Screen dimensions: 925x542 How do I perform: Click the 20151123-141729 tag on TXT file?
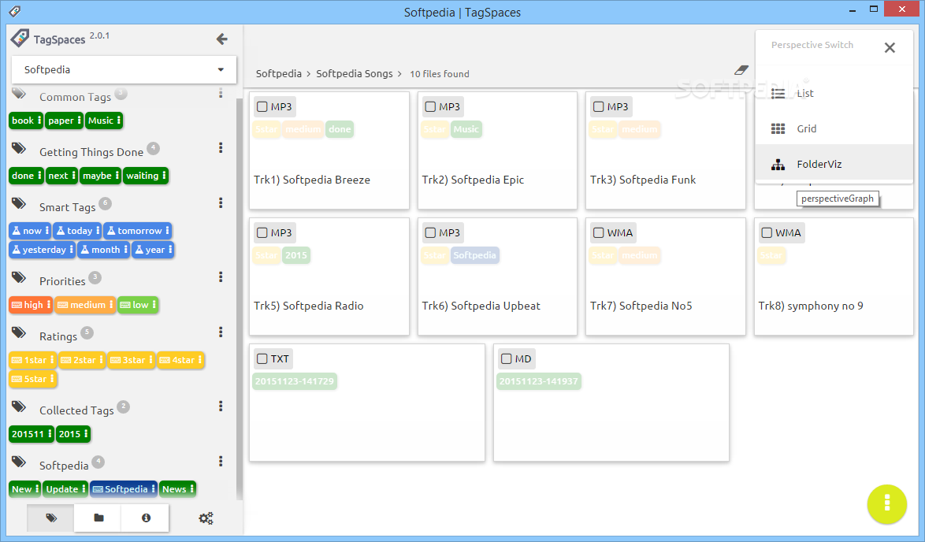coord(295,381)
